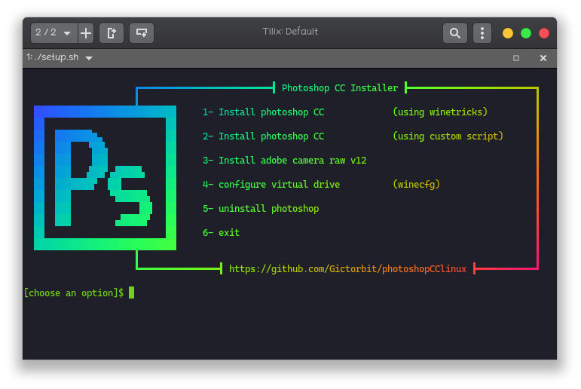
Task: Click the '[choose an option]$' prompt
Action: [x=74, y=293]
